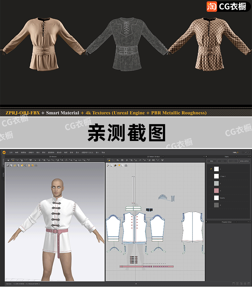Activate the Simulate down-arrow tool in 3D toolbar
Viewport: 252px width, 288px height.
(x=8, y=160)
